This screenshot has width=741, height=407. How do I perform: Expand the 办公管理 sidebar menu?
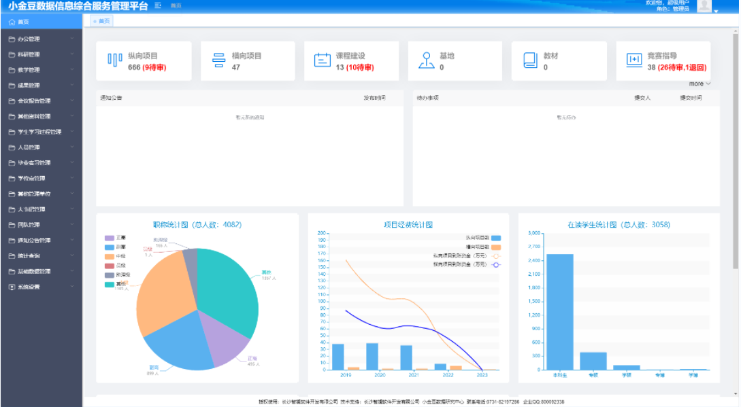pyautogui.click(x=41, y=39)
